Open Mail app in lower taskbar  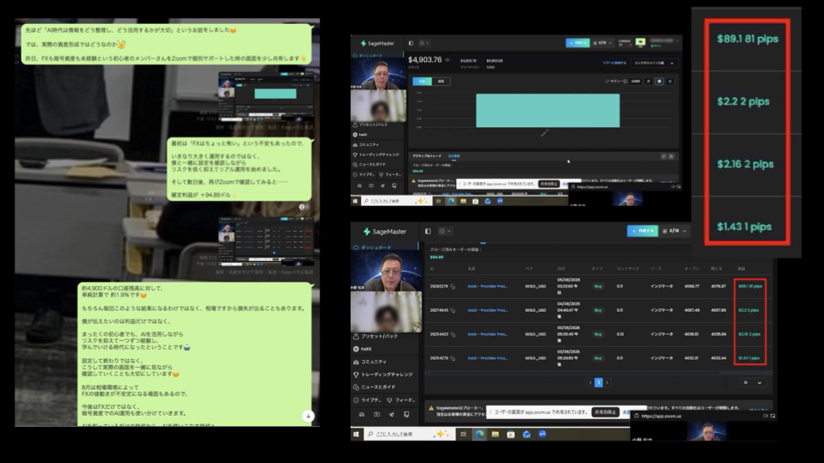(526, 434)
